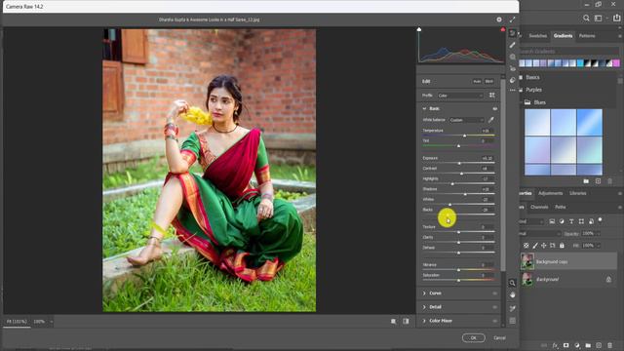Toggle highlight clipping warning in histogram
This screenshot has width=624, height=351.
click(503, 29)
